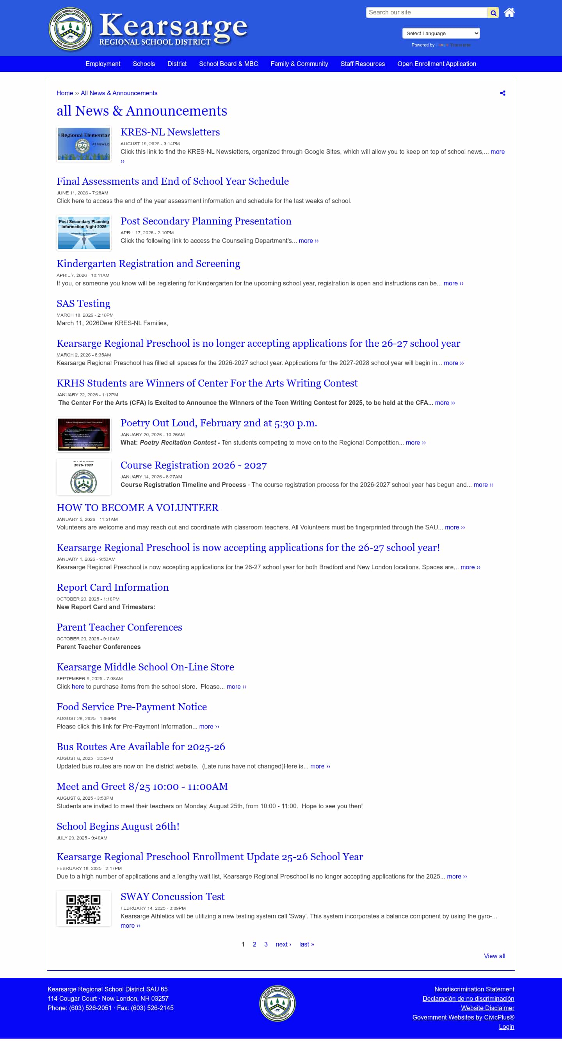Open Post Secondary Planning Presentation article

(x=206, y=221)
